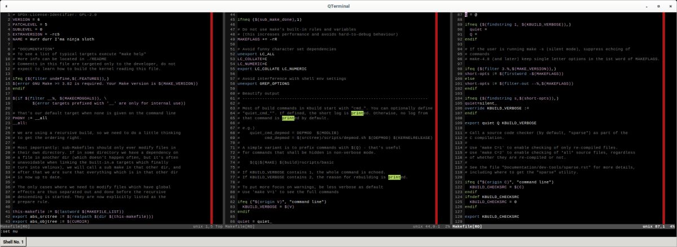Image resolution: width=677 pixels, height=247 pixels.
Task: Click the "ifeq ($(filter 3.%,$(MAKE_VERSION)),)" line
Action: (511, 69)
